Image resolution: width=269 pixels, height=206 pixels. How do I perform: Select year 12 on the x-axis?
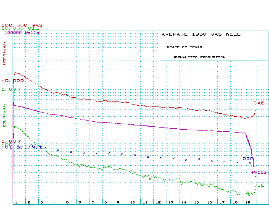(158, 202)
